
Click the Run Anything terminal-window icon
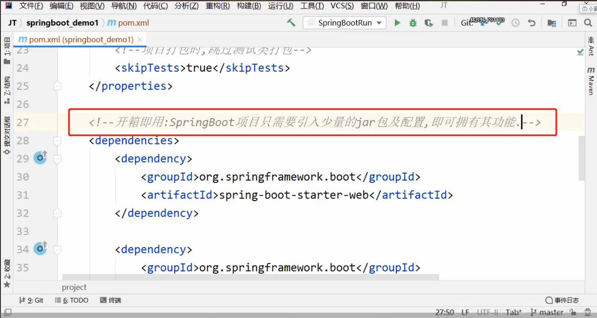(572, 23)
